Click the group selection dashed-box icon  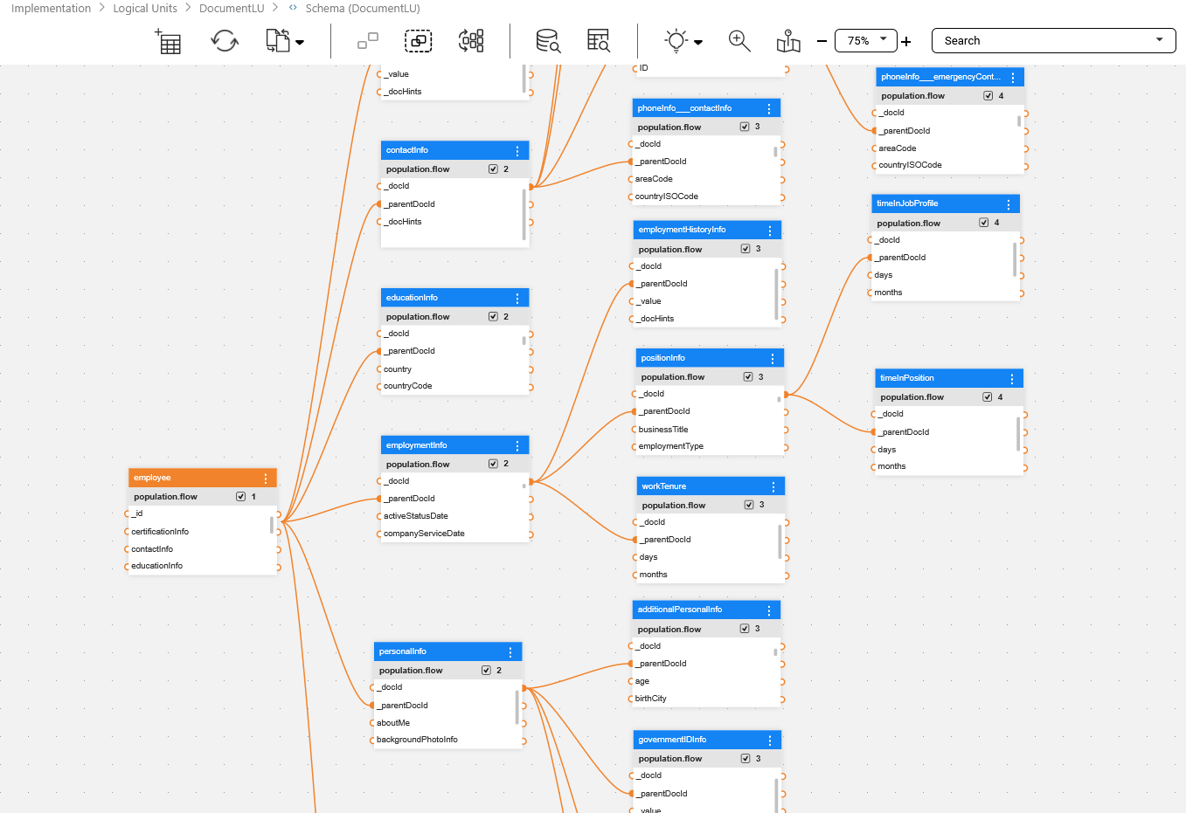(x=419, y=41)
